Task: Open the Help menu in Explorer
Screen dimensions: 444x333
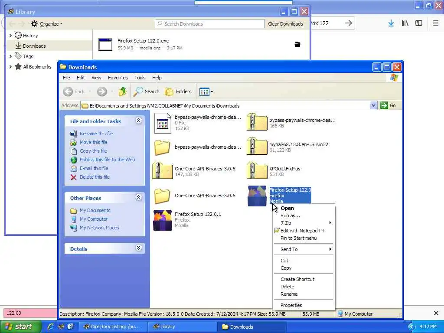Action: pos(157,78)
